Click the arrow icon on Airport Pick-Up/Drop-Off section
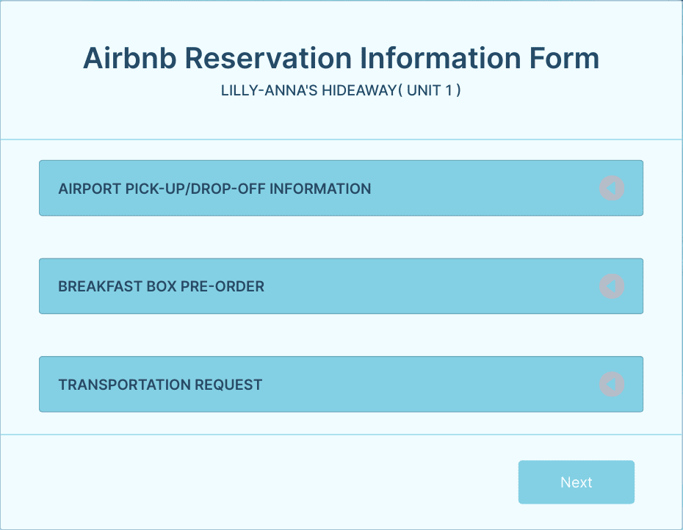Viewport: 683px width, 530px height. tap(612, 188)
